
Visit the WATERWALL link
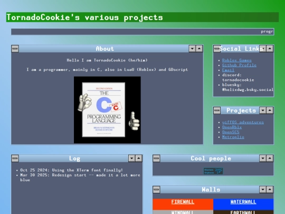coord(243,202)
